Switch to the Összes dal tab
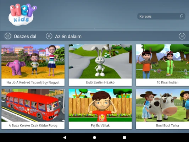The width and height of the screenshot is (189, 142). (x=21, y=36)
